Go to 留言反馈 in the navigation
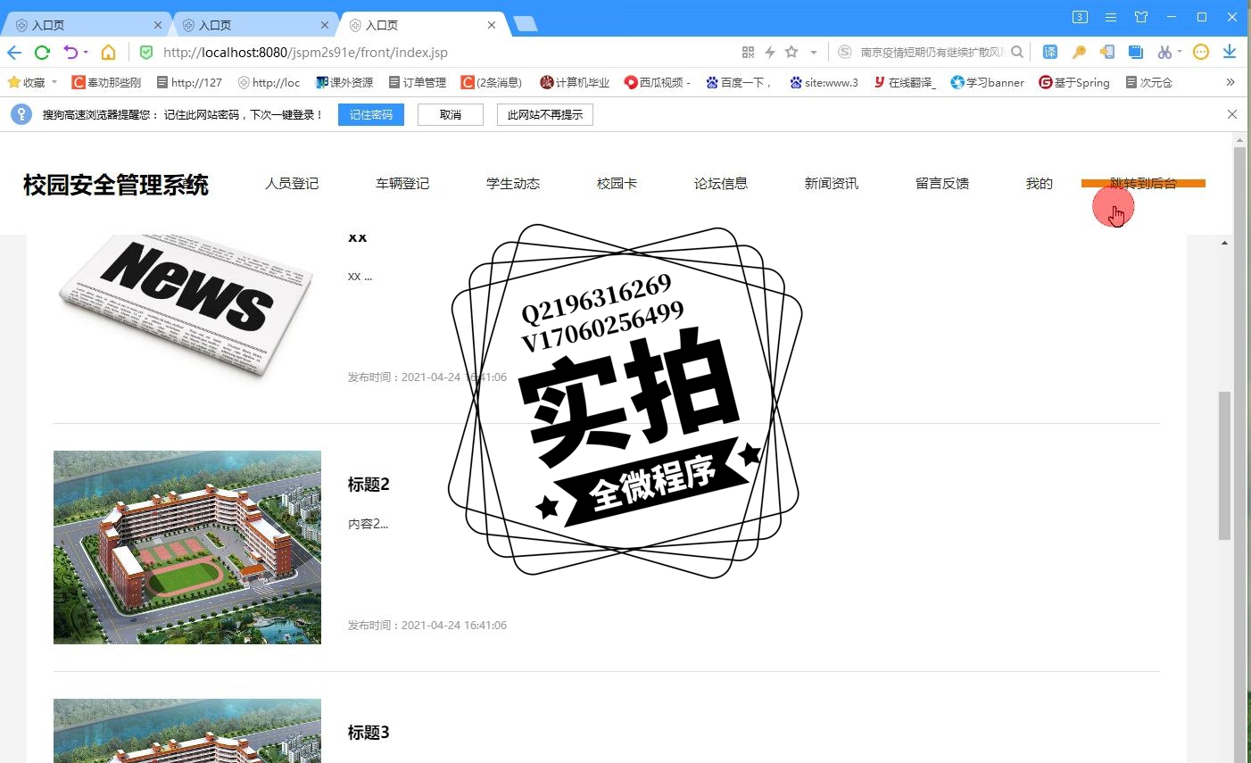This screenshot has height=763, width=1251. [x=942, y=183]
